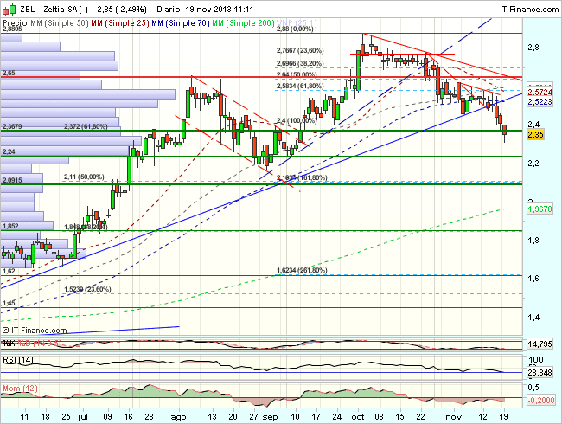Screen dimensions: 562x424
Task: Click the 1,62 support level label
Action: coord(9,271)
